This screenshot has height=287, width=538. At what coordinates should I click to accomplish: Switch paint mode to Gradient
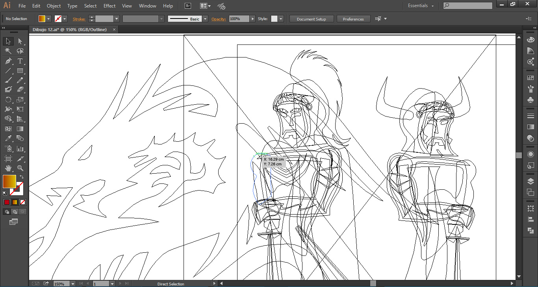click(x=15, y=202)
